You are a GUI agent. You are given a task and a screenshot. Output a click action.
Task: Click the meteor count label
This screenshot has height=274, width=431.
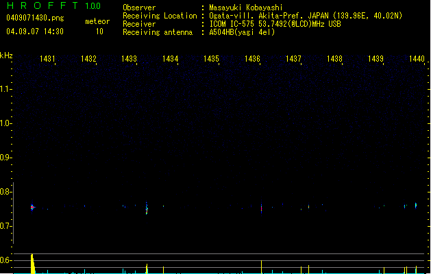97,21
